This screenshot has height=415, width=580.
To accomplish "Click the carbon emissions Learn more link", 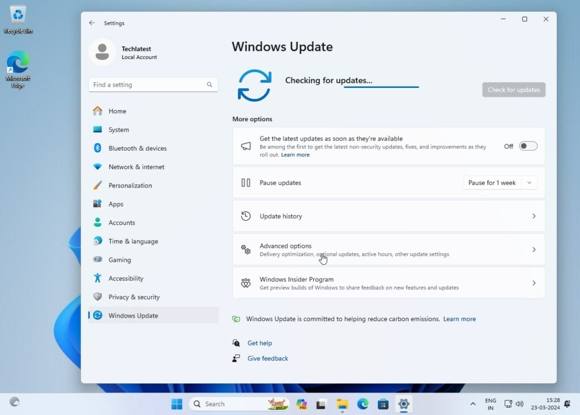I will (459, 319).
